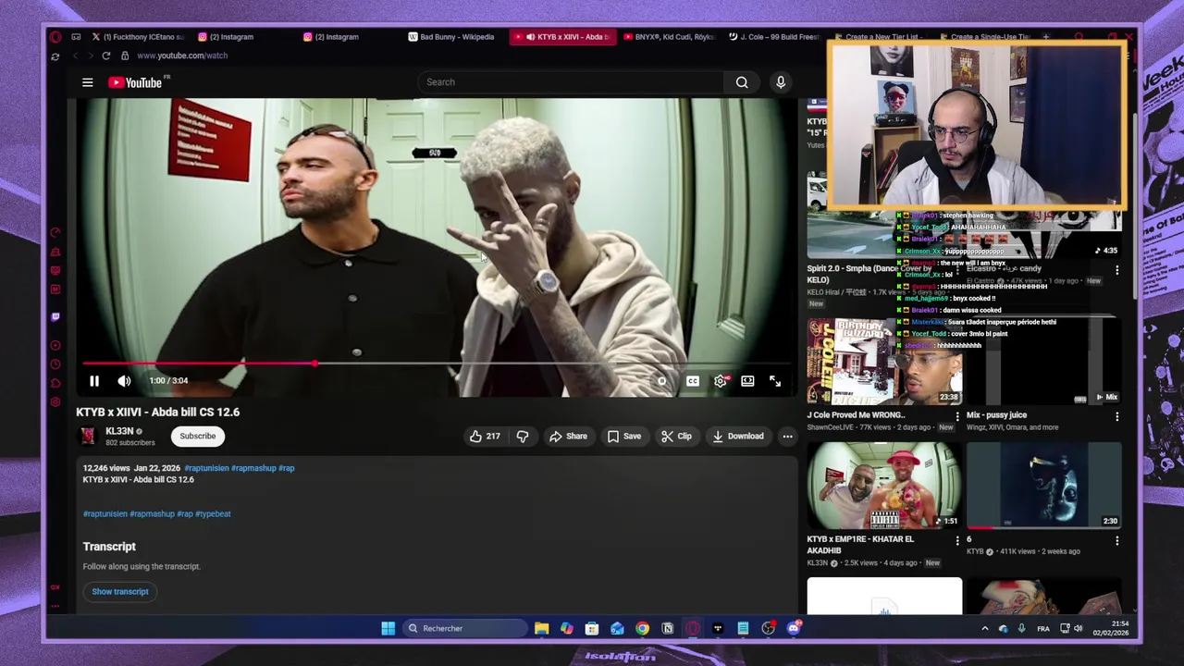Open Twitch from the Opera GX sidebar

point(55,317)
